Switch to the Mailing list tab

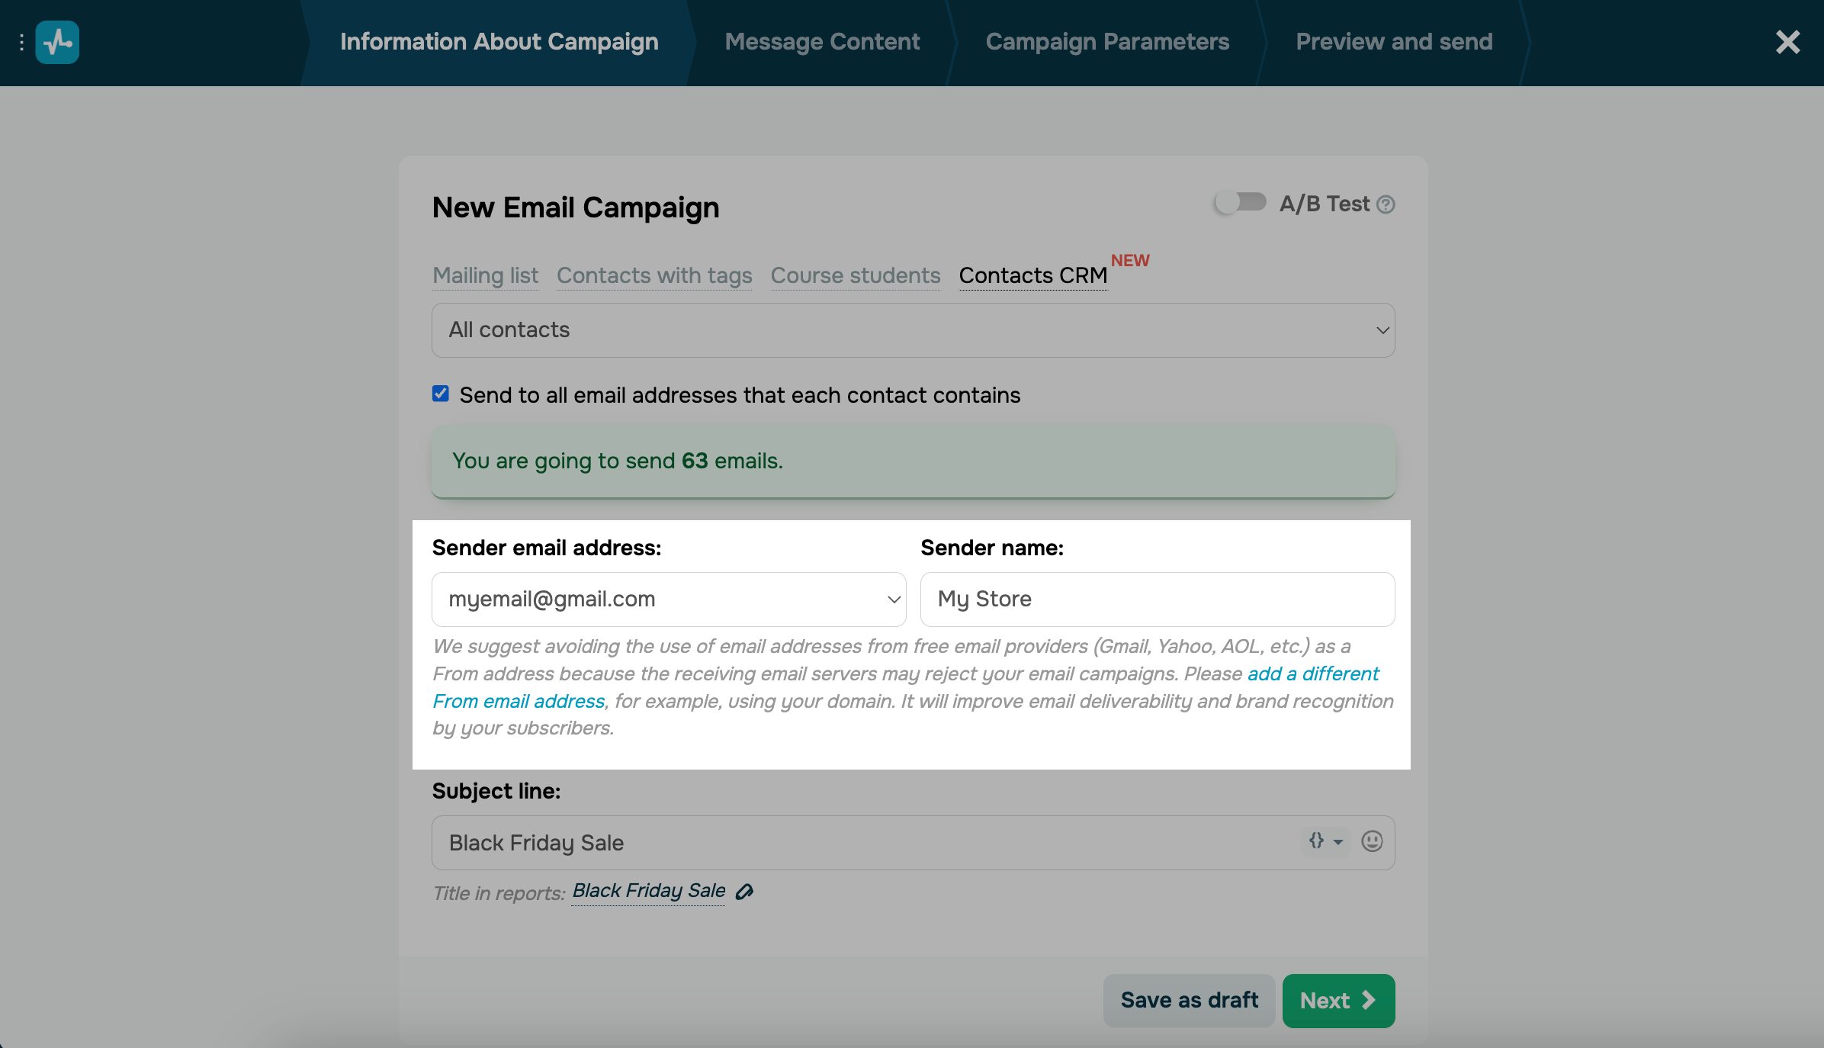tap(485, 275)
